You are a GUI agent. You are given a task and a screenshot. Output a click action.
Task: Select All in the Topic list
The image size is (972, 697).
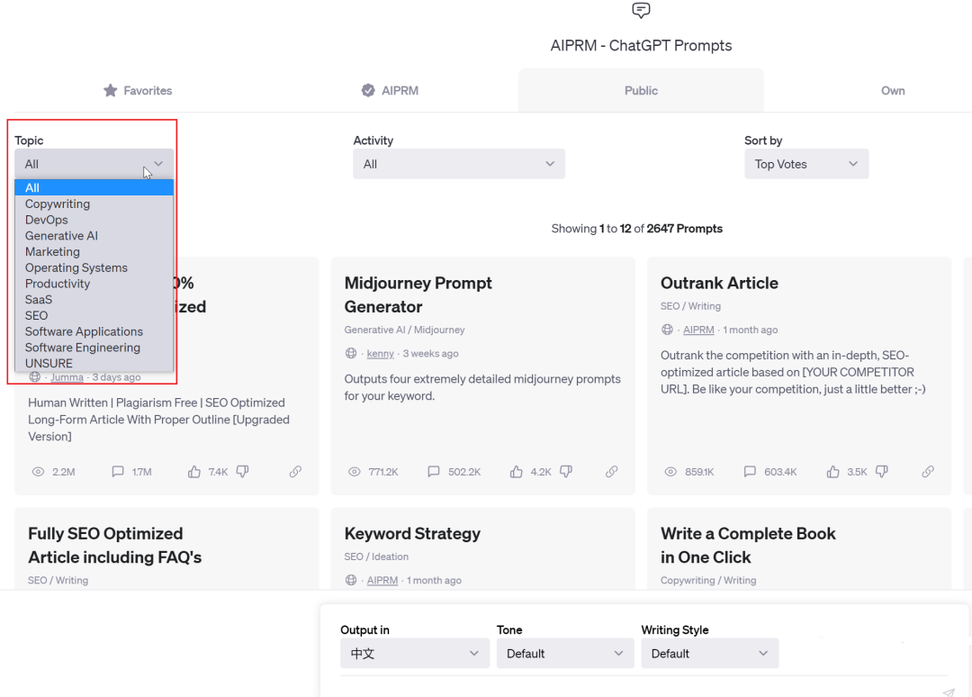[x=94, y=188]
